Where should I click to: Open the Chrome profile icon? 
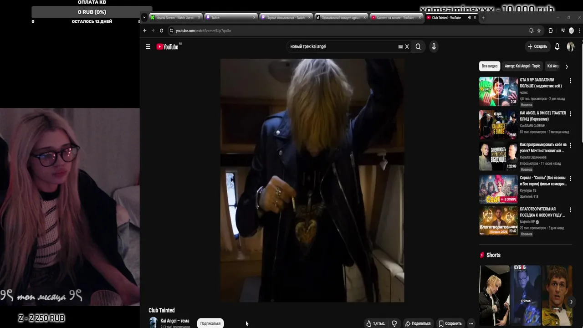(x=572, y=31)
